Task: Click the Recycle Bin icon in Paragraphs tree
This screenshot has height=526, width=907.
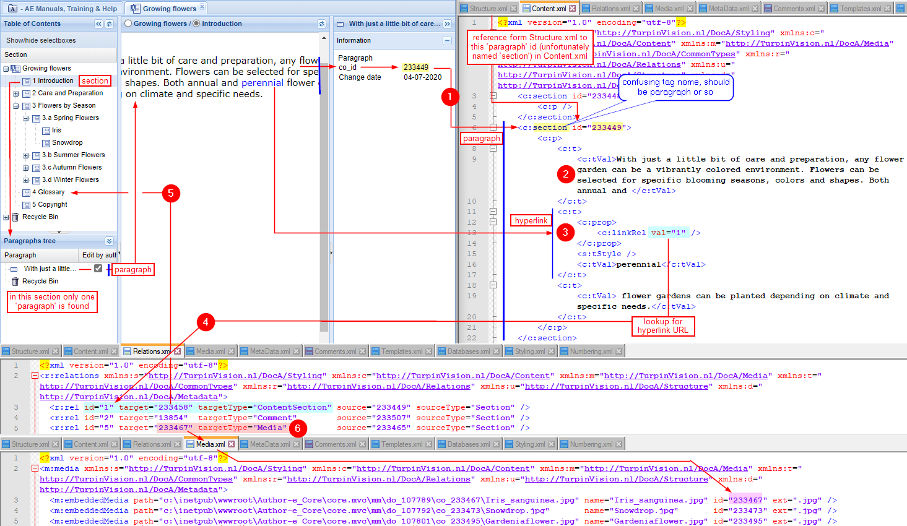Action: tap(15, 282)
